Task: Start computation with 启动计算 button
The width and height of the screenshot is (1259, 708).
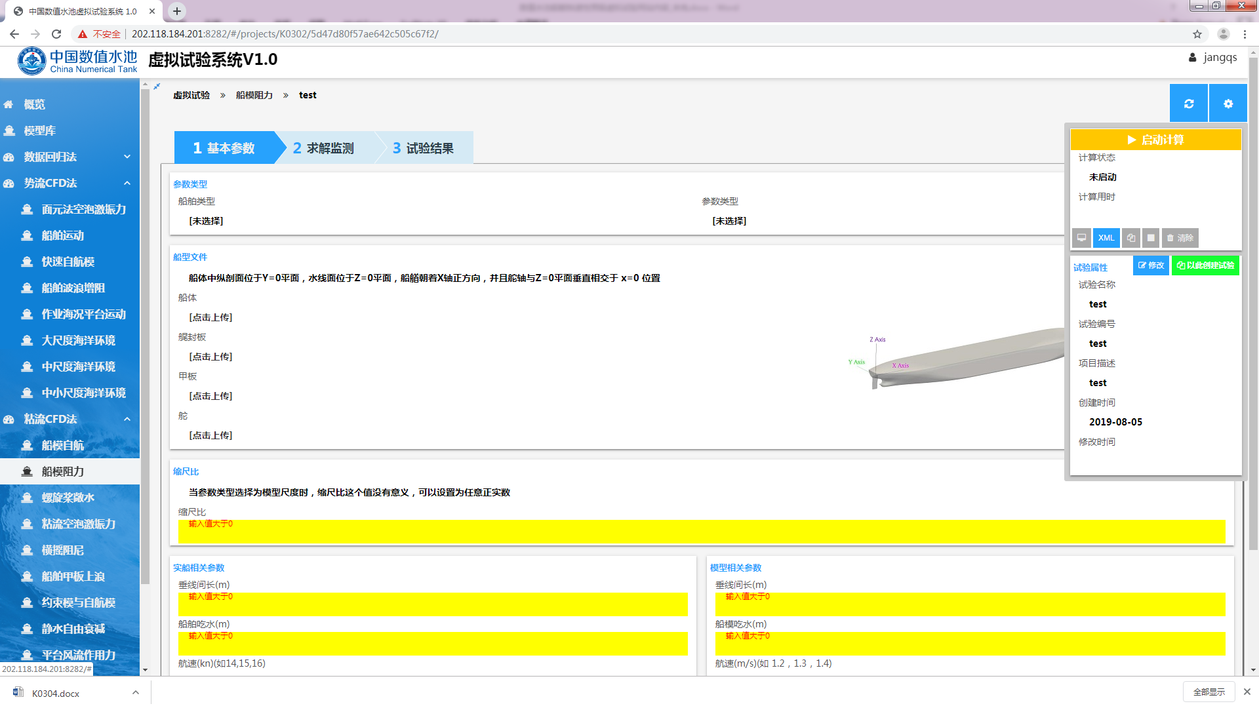Action: pos(1155,140)
